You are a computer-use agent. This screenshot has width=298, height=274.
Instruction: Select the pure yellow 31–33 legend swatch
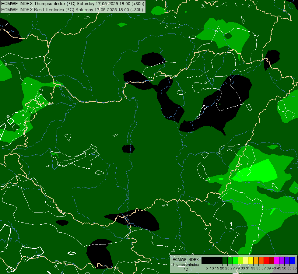pyautogui.click(x=251, y=260)
